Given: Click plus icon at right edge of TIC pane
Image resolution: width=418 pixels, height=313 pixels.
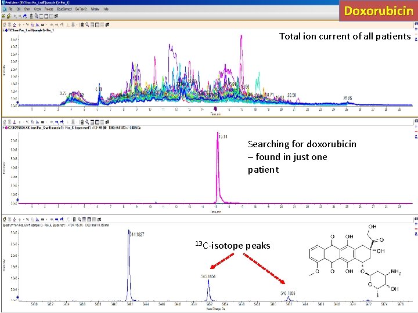Looking at the screenshot, I should tap(416, 29).
